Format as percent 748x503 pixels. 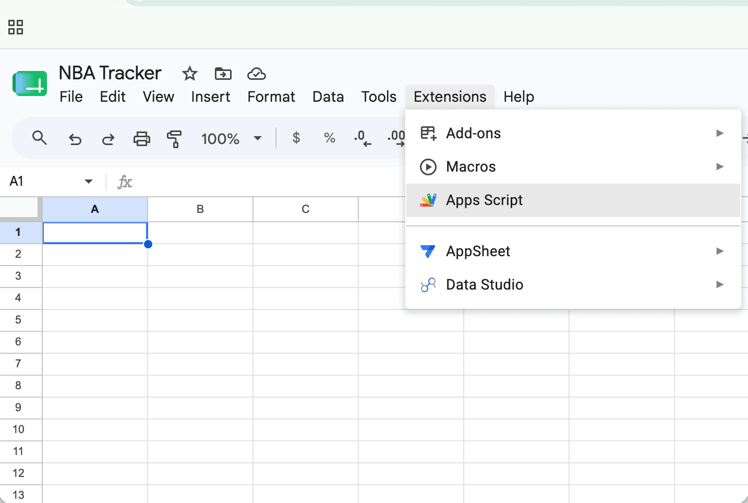coord(329,138)
